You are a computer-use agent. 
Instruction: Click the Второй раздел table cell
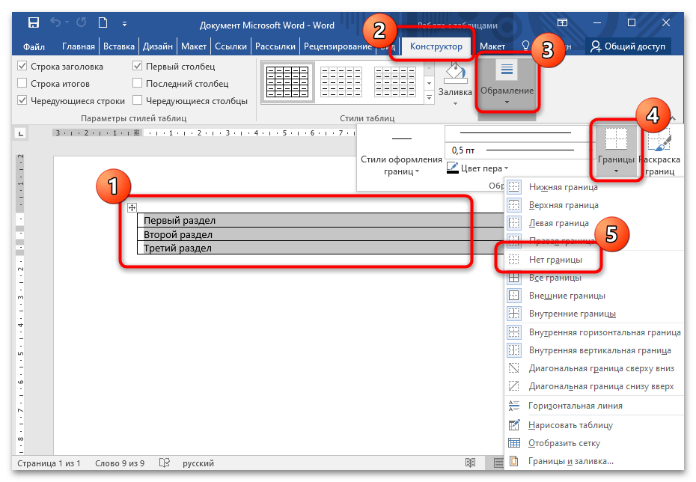coord(320,234)
